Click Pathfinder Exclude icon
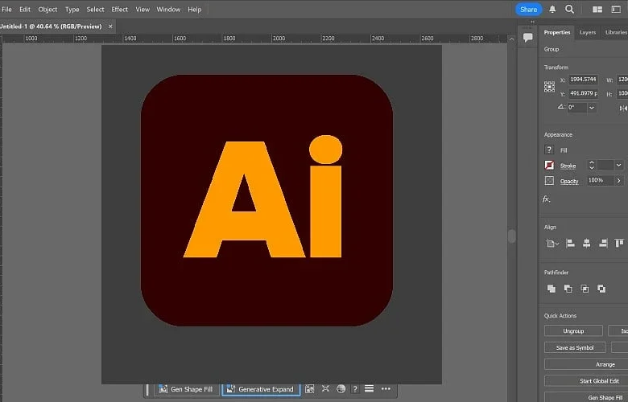Image resolution: width=628 pixels, height=402 pixels. (x=601, y=289)
